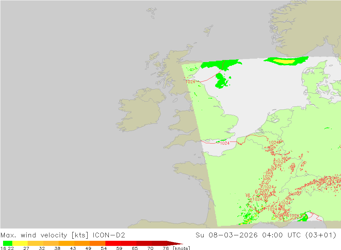
Task: Click the legend value "59"
Action: pos(119,248)
